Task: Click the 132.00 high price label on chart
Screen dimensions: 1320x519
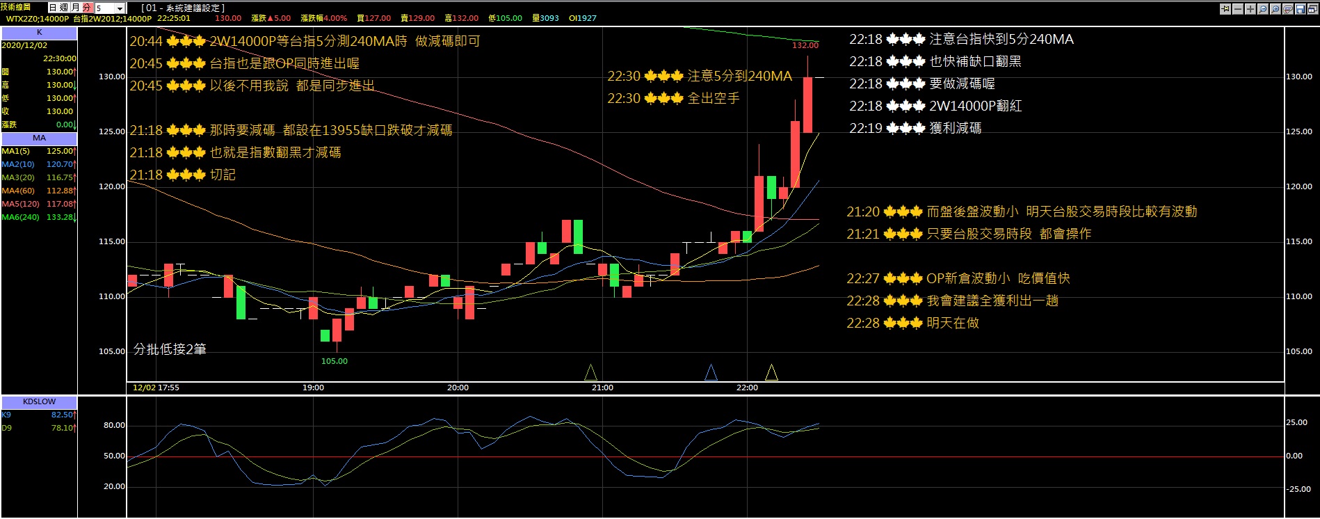Action: pos(805,45)
